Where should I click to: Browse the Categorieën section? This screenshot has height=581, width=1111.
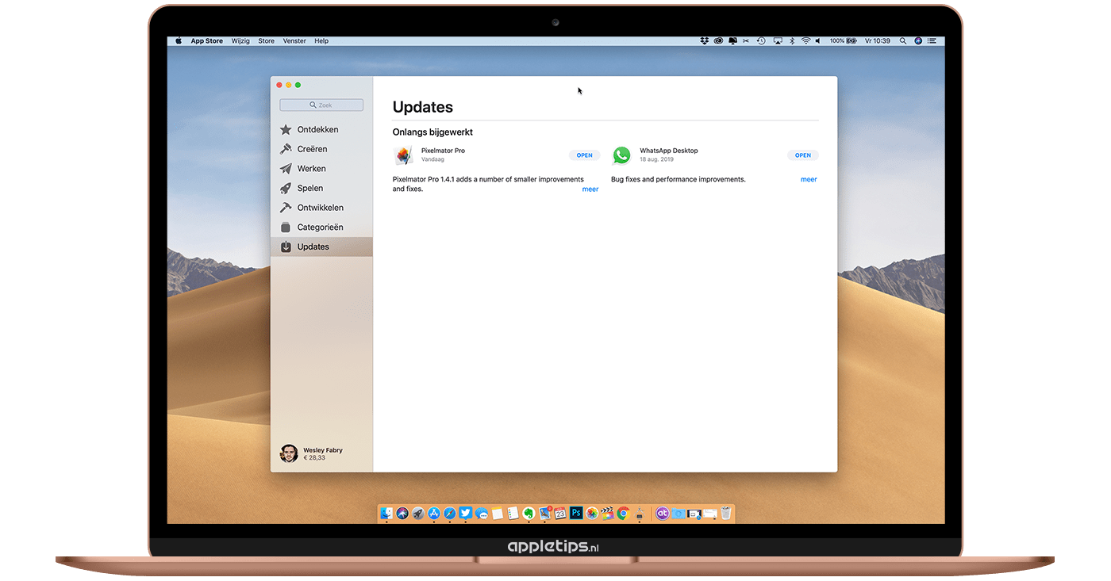point(321,227)
